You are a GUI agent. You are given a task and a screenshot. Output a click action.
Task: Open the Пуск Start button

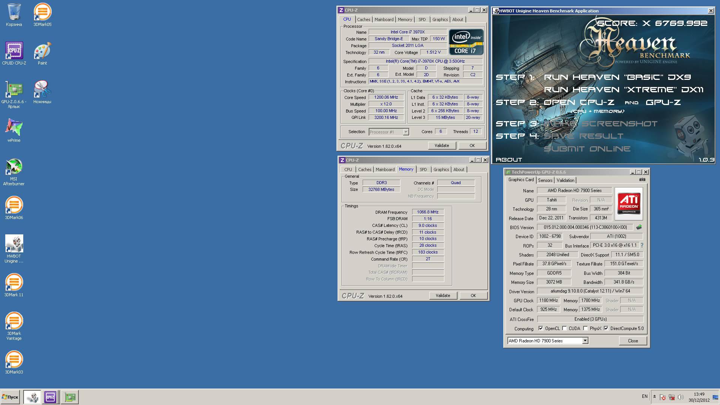10,397
